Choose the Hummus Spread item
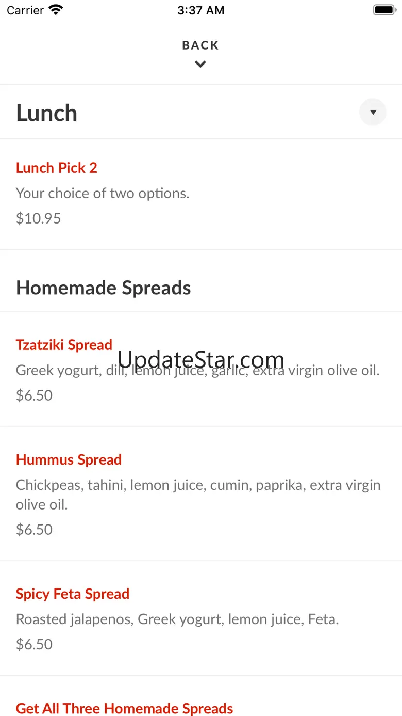The width and height of the screenshot is (402, 716). (69, 459)
